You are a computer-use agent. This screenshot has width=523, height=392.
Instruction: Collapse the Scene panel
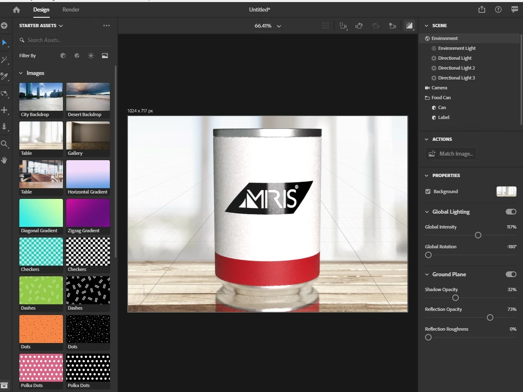coord(427,26)
